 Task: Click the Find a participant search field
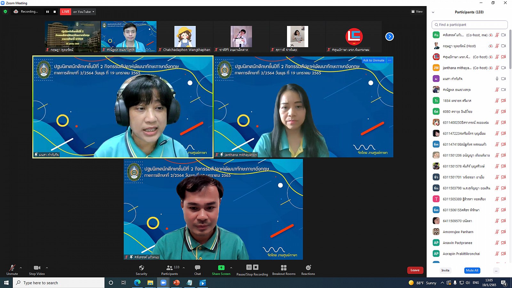coord(469,25)
